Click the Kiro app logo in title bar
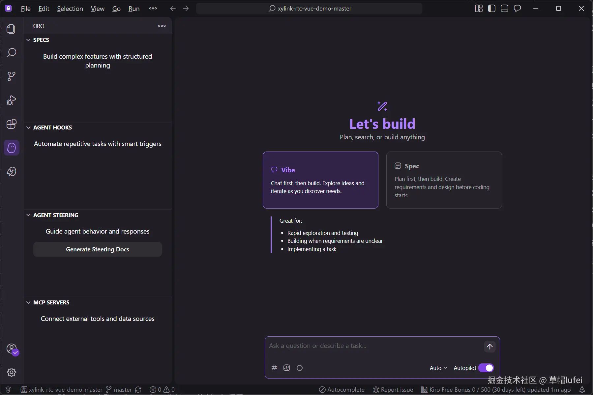Image resolution: width=593 pixels, height=395 pixels. pyautogui.click(x=9, y=8)
